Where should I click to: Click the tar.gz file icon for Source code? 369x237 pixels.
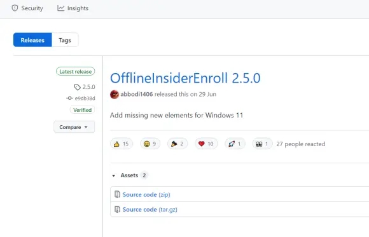(117, 209)
